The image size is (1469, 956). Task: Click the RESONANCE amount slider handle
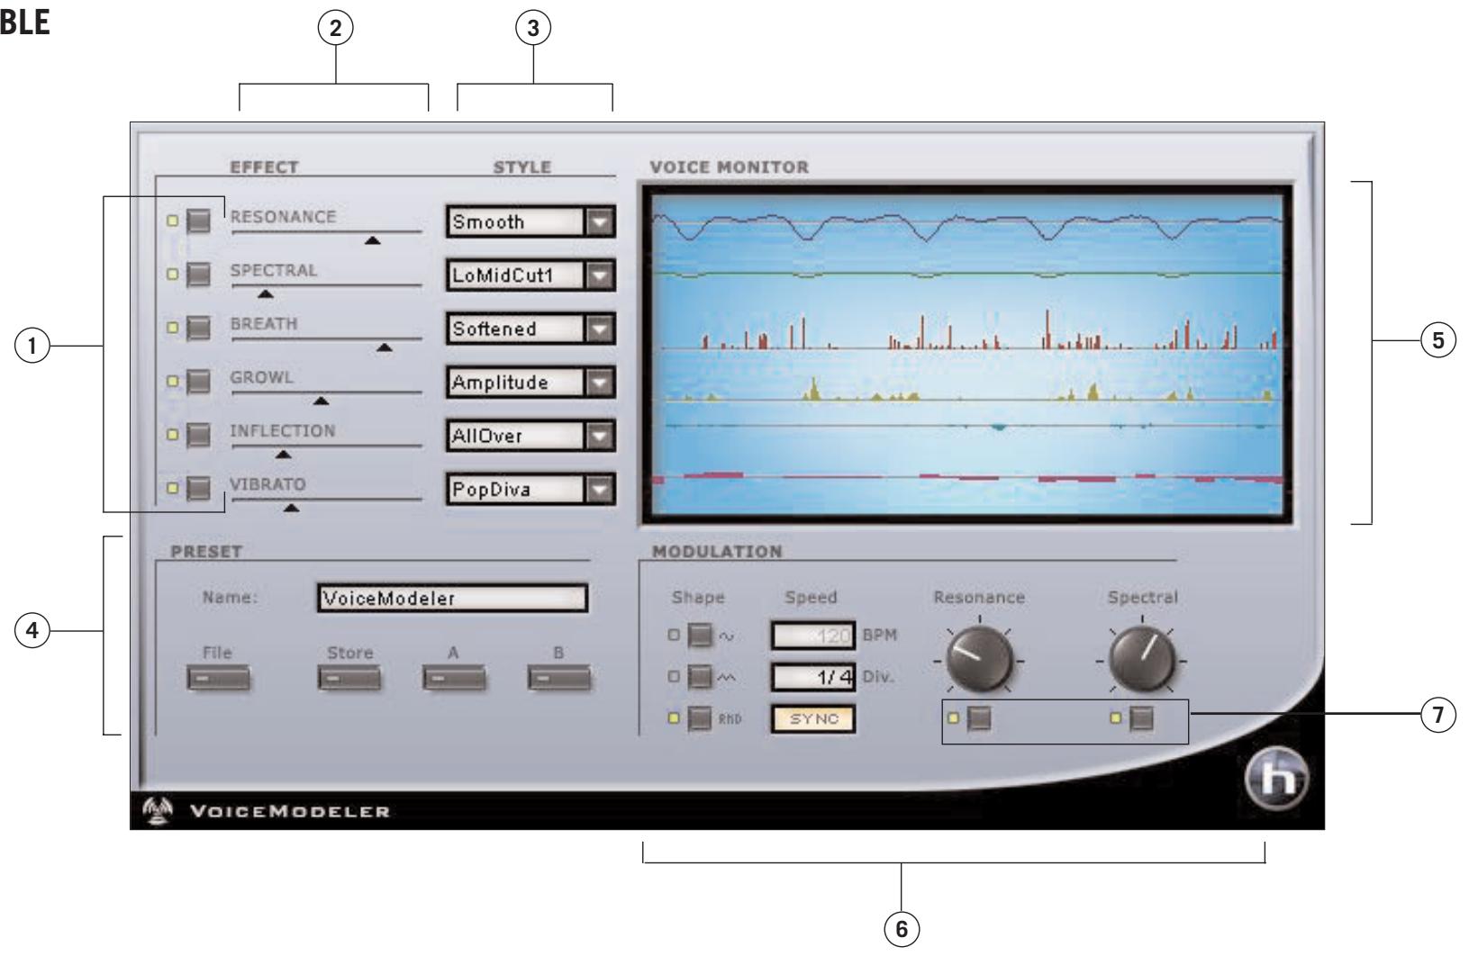point(371,240)
